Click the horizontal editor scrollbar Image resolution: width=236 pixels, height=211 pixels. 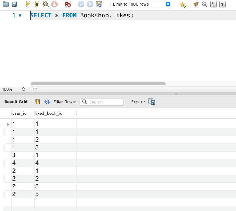pyautogui.click(x=98, y=84)
